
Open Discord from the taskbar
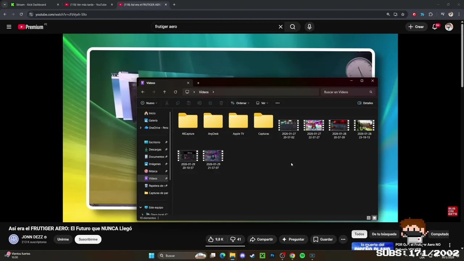(243, 256)
